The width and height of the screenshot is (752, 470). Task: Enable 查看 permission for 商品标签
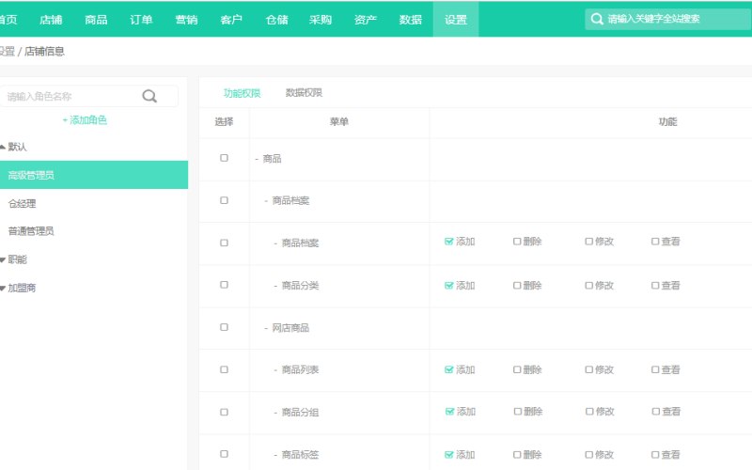coord(655,455)
